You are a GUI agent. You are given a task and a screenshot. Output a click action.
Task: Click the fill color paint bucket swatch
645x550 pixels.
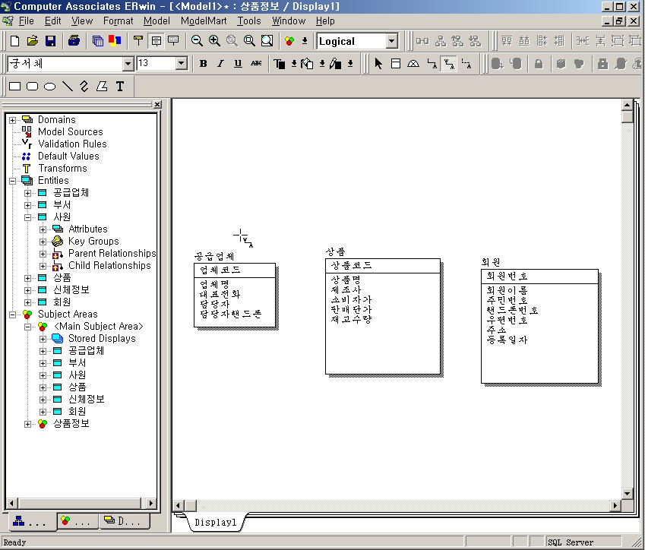click(307, 64)
